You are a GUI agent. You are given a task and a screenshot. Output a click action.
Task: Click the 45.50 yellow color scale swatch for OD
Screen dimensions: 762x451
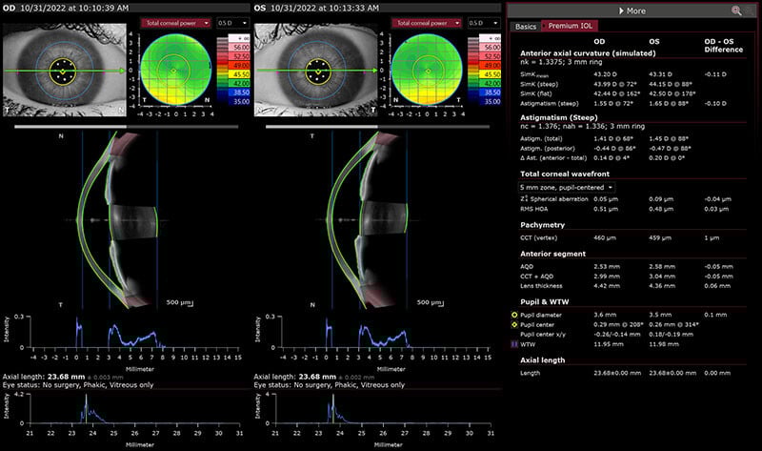click(231, 72)
